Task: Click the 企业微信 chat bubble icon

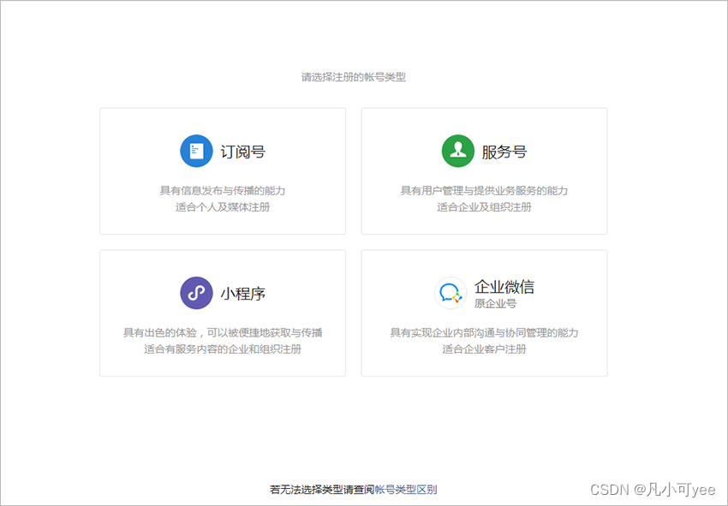Action: 451,293
